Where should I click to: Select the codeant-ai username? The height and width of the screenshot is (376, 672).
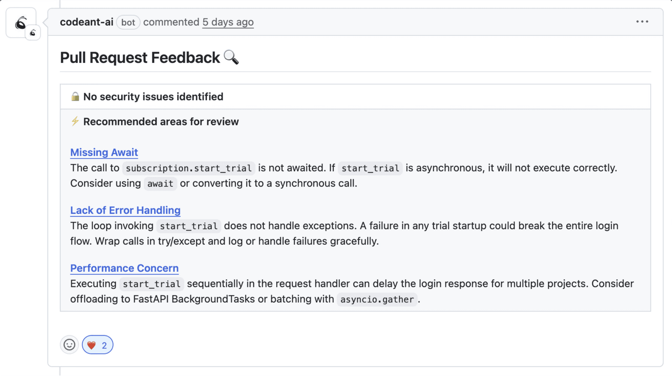pos(86,22)
